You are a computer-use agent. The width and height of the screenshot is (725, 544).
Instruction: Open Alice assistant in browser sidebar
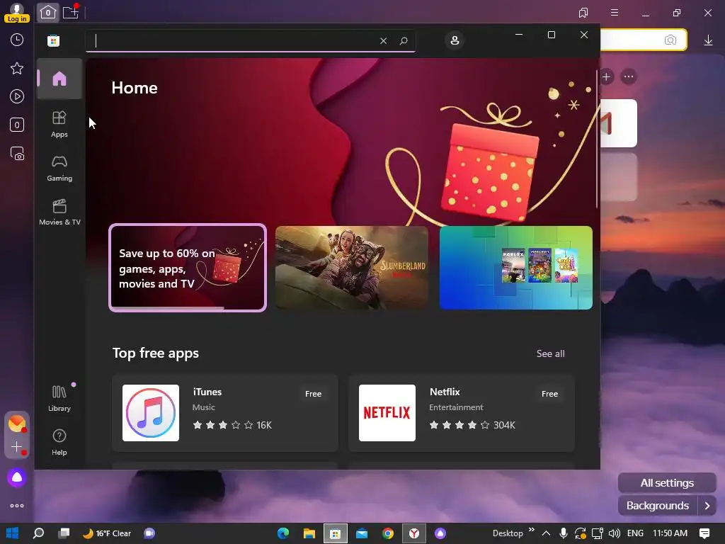click(x=17, y=477)
